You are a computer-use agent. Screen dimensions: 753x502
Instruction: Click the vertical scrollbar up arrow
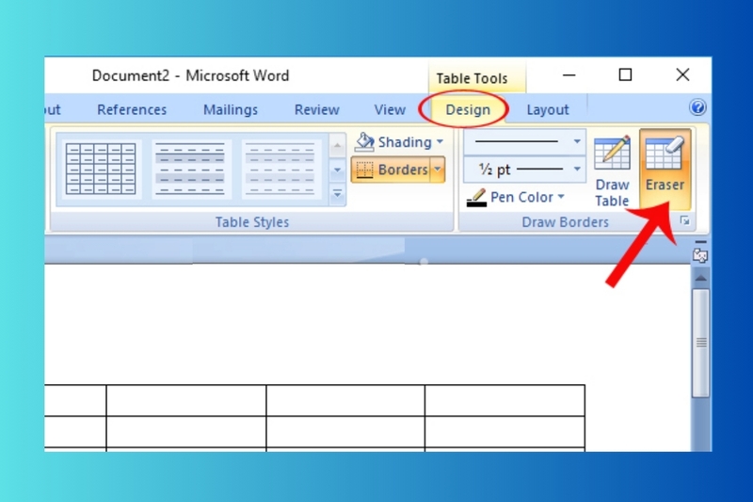click(x=700, y=278)
